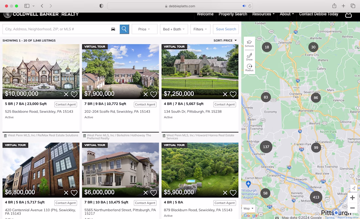Open the user account icon in header
The height and width of the screenshot is (219, 360).
point(348,15)
